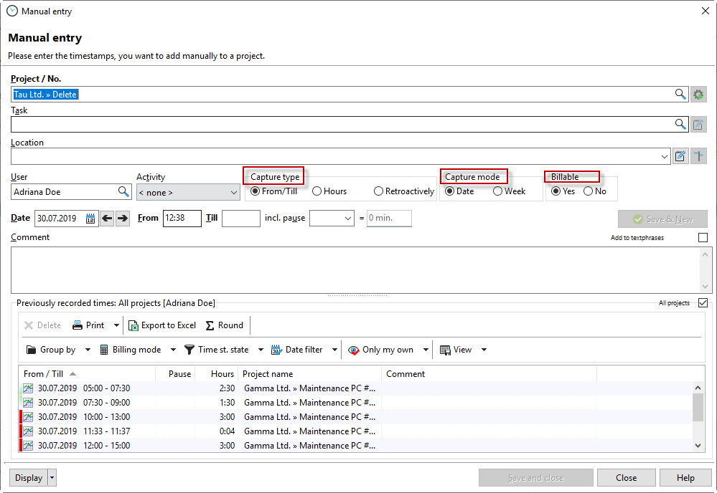
Task: Click Export to Excel
Action: tap(162, 325)
